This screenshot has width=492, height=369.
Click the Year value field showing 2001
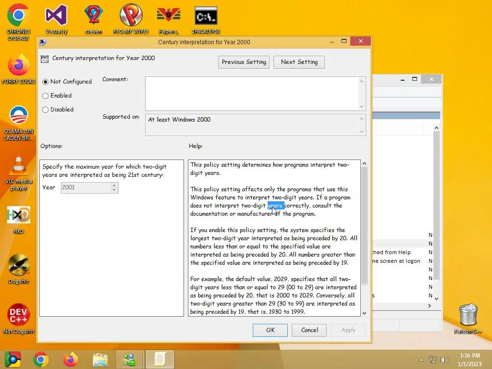(x=86, y=188)
